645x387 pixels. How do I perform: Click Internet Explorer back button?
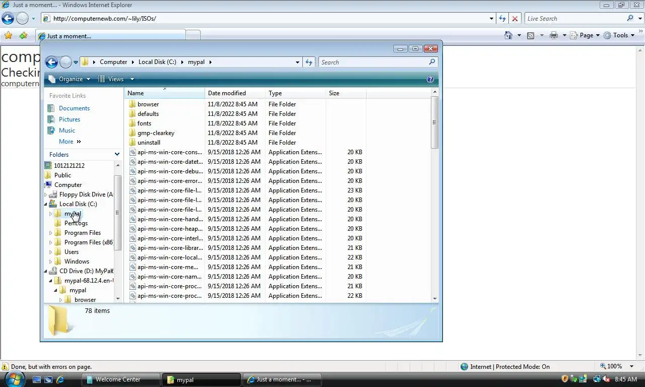tap(8, 19)
